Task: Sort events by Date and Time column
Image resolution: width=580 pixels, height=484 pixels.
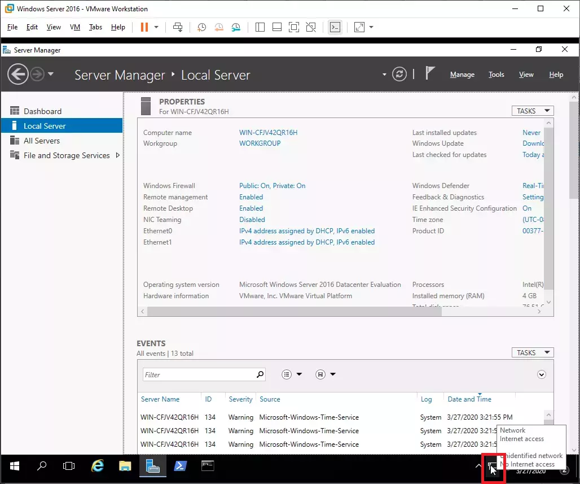Action: point(469,399)
